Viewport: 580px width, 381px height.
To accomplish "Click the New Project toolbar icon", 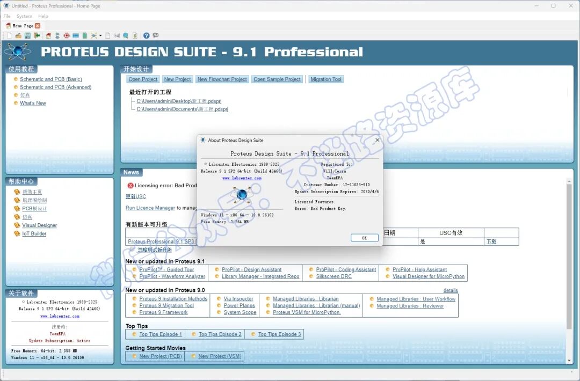I will [9, 35].
